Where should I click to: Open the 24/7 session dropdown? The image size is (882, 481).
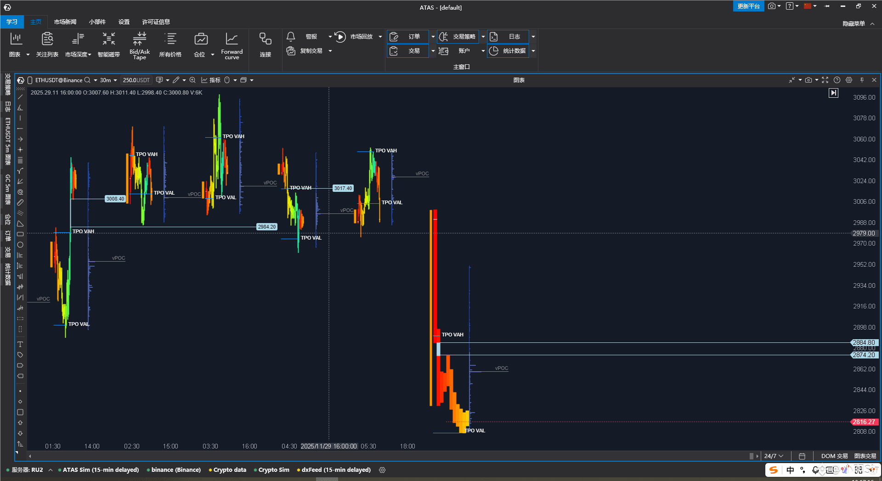[774, 456]
